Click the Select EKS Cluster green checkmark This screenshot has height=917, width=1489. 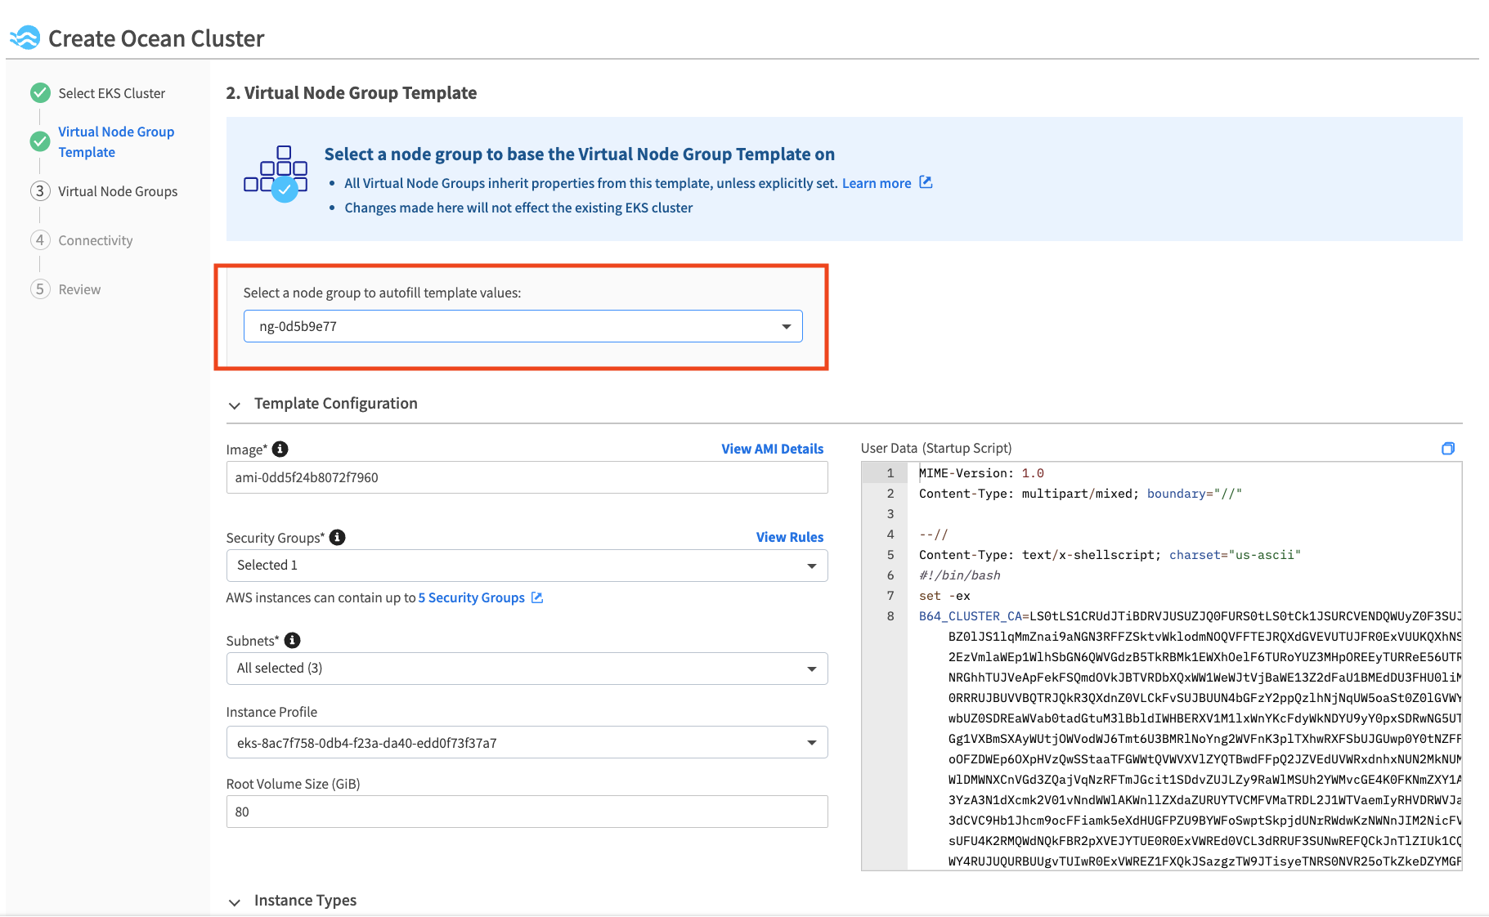40,93
